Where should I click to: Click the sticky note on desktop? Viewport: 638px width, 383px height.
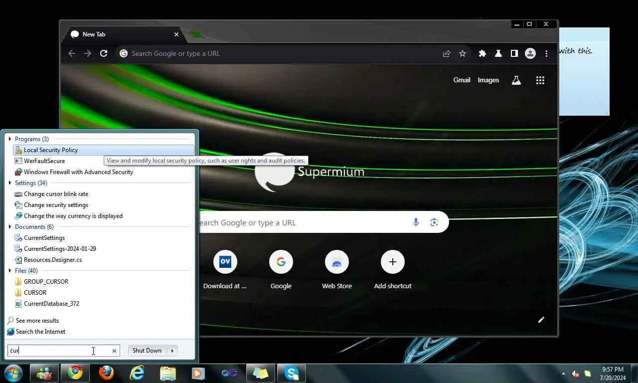pos(584,71)
